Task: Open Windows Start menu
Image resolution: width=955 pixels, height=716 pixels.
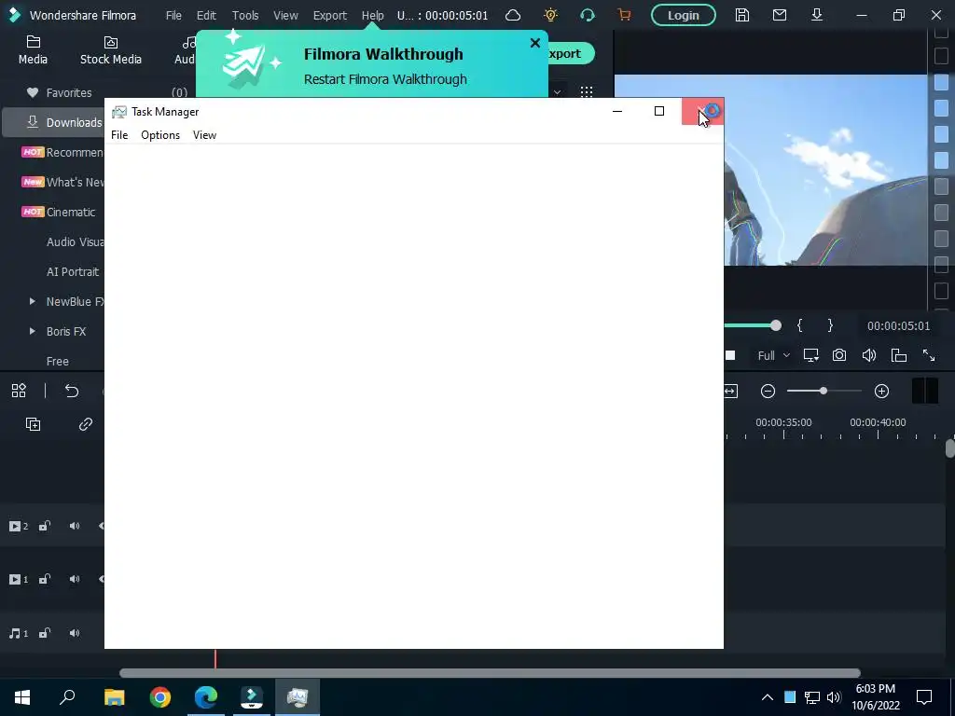Action: [x=22, y=697]
